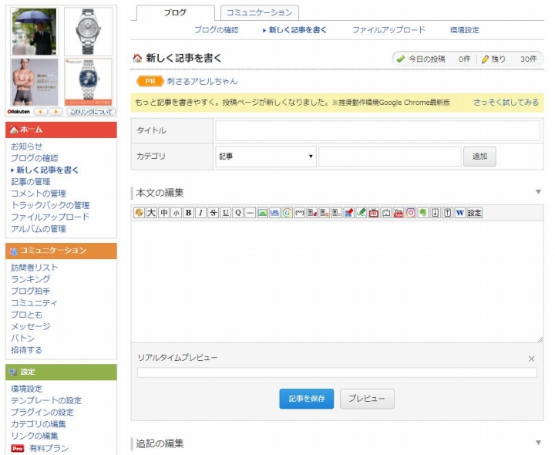Open 環境設定 in top submenu
555x455 pixels.
tap(465, 30)
